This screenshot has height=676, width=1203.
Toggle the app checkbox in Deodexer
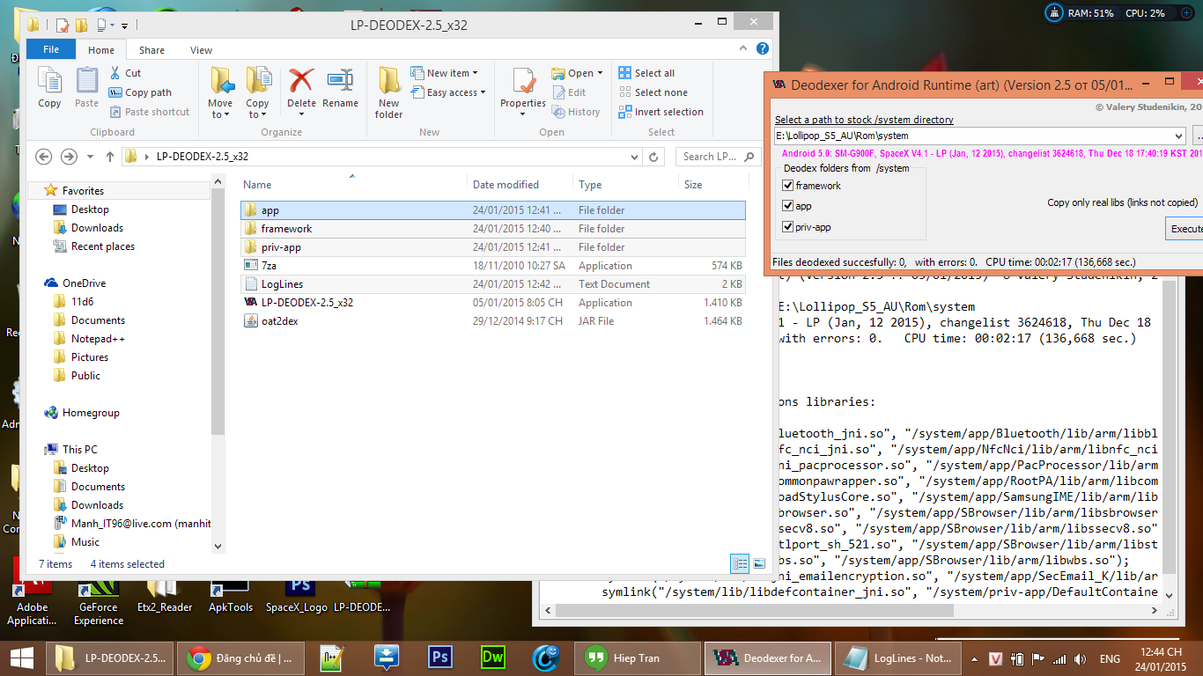coord(788,206)
